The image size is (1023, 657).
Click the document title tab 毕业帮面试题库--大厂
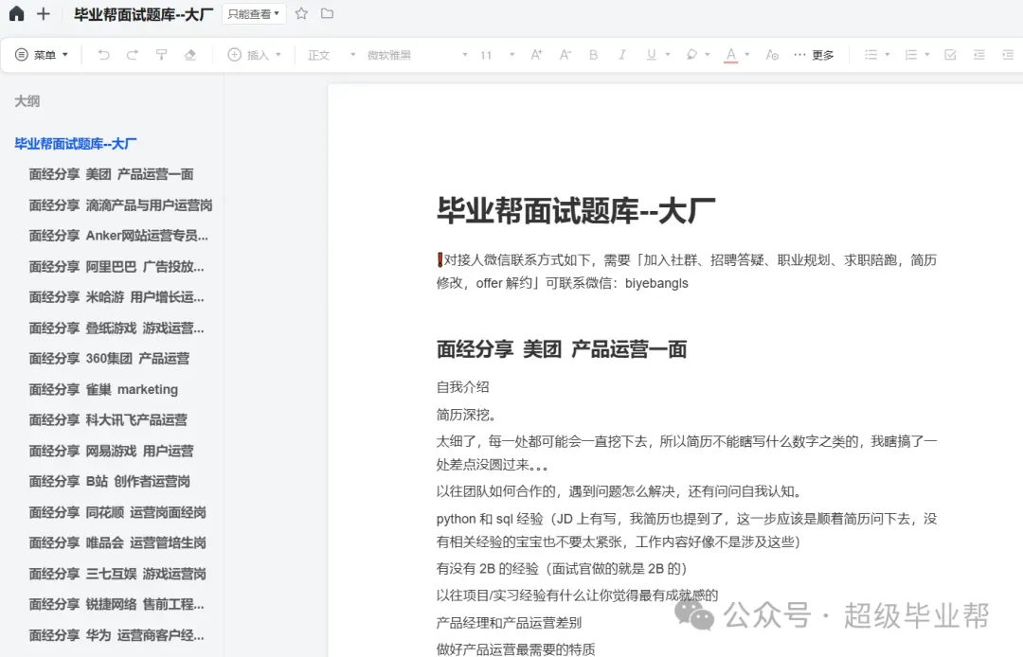pos(143,14)
